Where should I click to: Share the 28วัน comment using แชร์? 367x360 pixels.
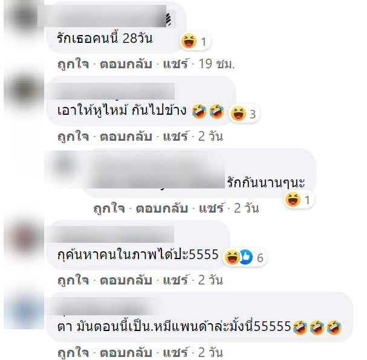click(x=175, y=64)
